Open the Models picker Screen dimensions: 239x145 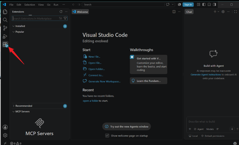pos(210,129)
